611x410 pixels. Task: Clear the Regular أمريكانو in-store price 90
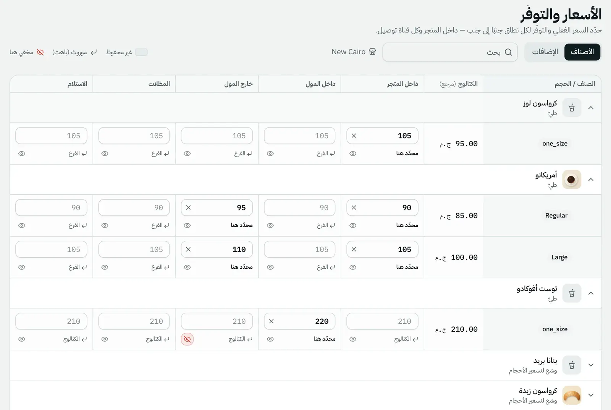(354, 208)
